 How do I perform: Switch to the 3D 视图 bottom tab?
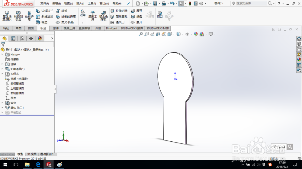[31, 154]
